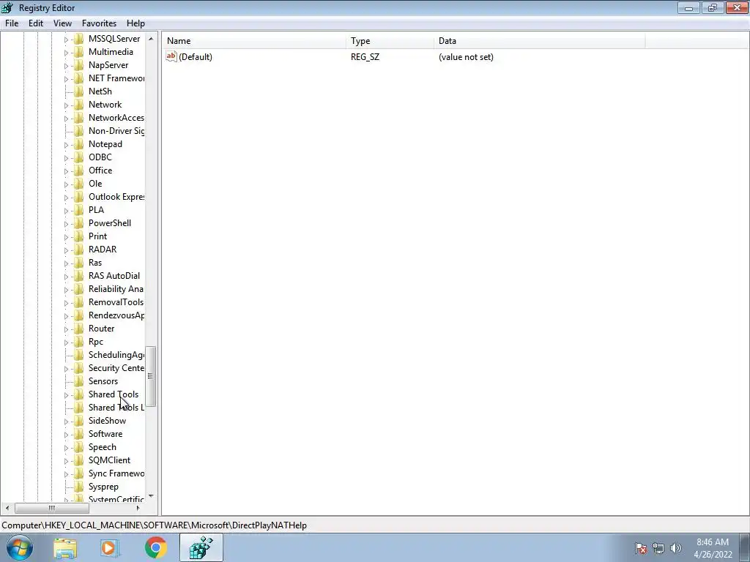The height and width of the screenshot is (562, 750).
Task: Expand the Network key
Action: 67,105
